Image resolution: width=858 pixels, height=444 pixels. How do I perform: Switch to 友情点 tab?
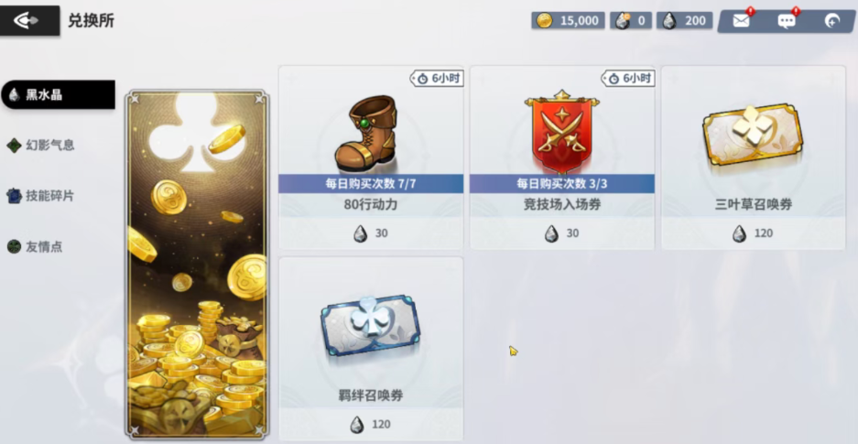[x=35, y=246]
